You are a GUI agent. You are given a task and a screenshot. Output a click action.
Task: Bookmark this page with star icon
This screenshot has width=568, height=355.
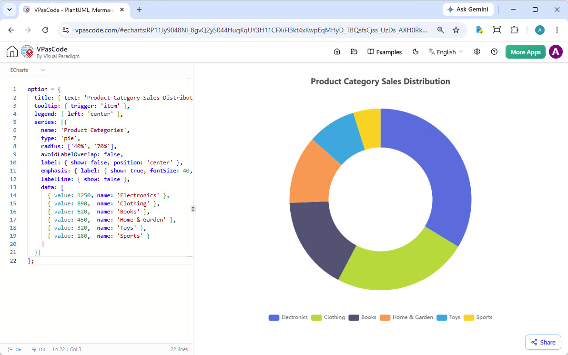[456, 30]
